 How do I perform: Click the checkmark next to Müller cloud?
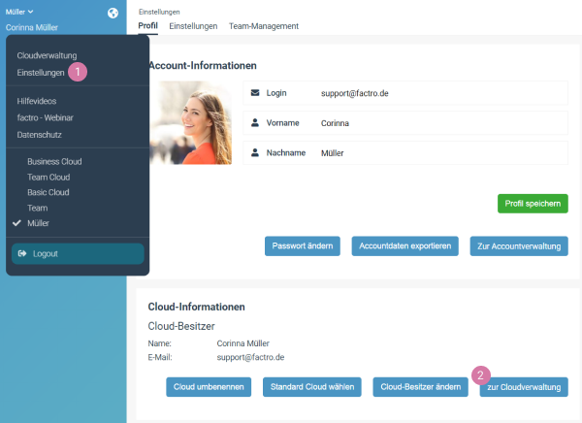point(16,223)
